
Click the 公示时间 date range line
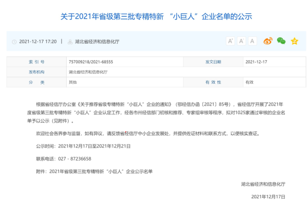83,146
